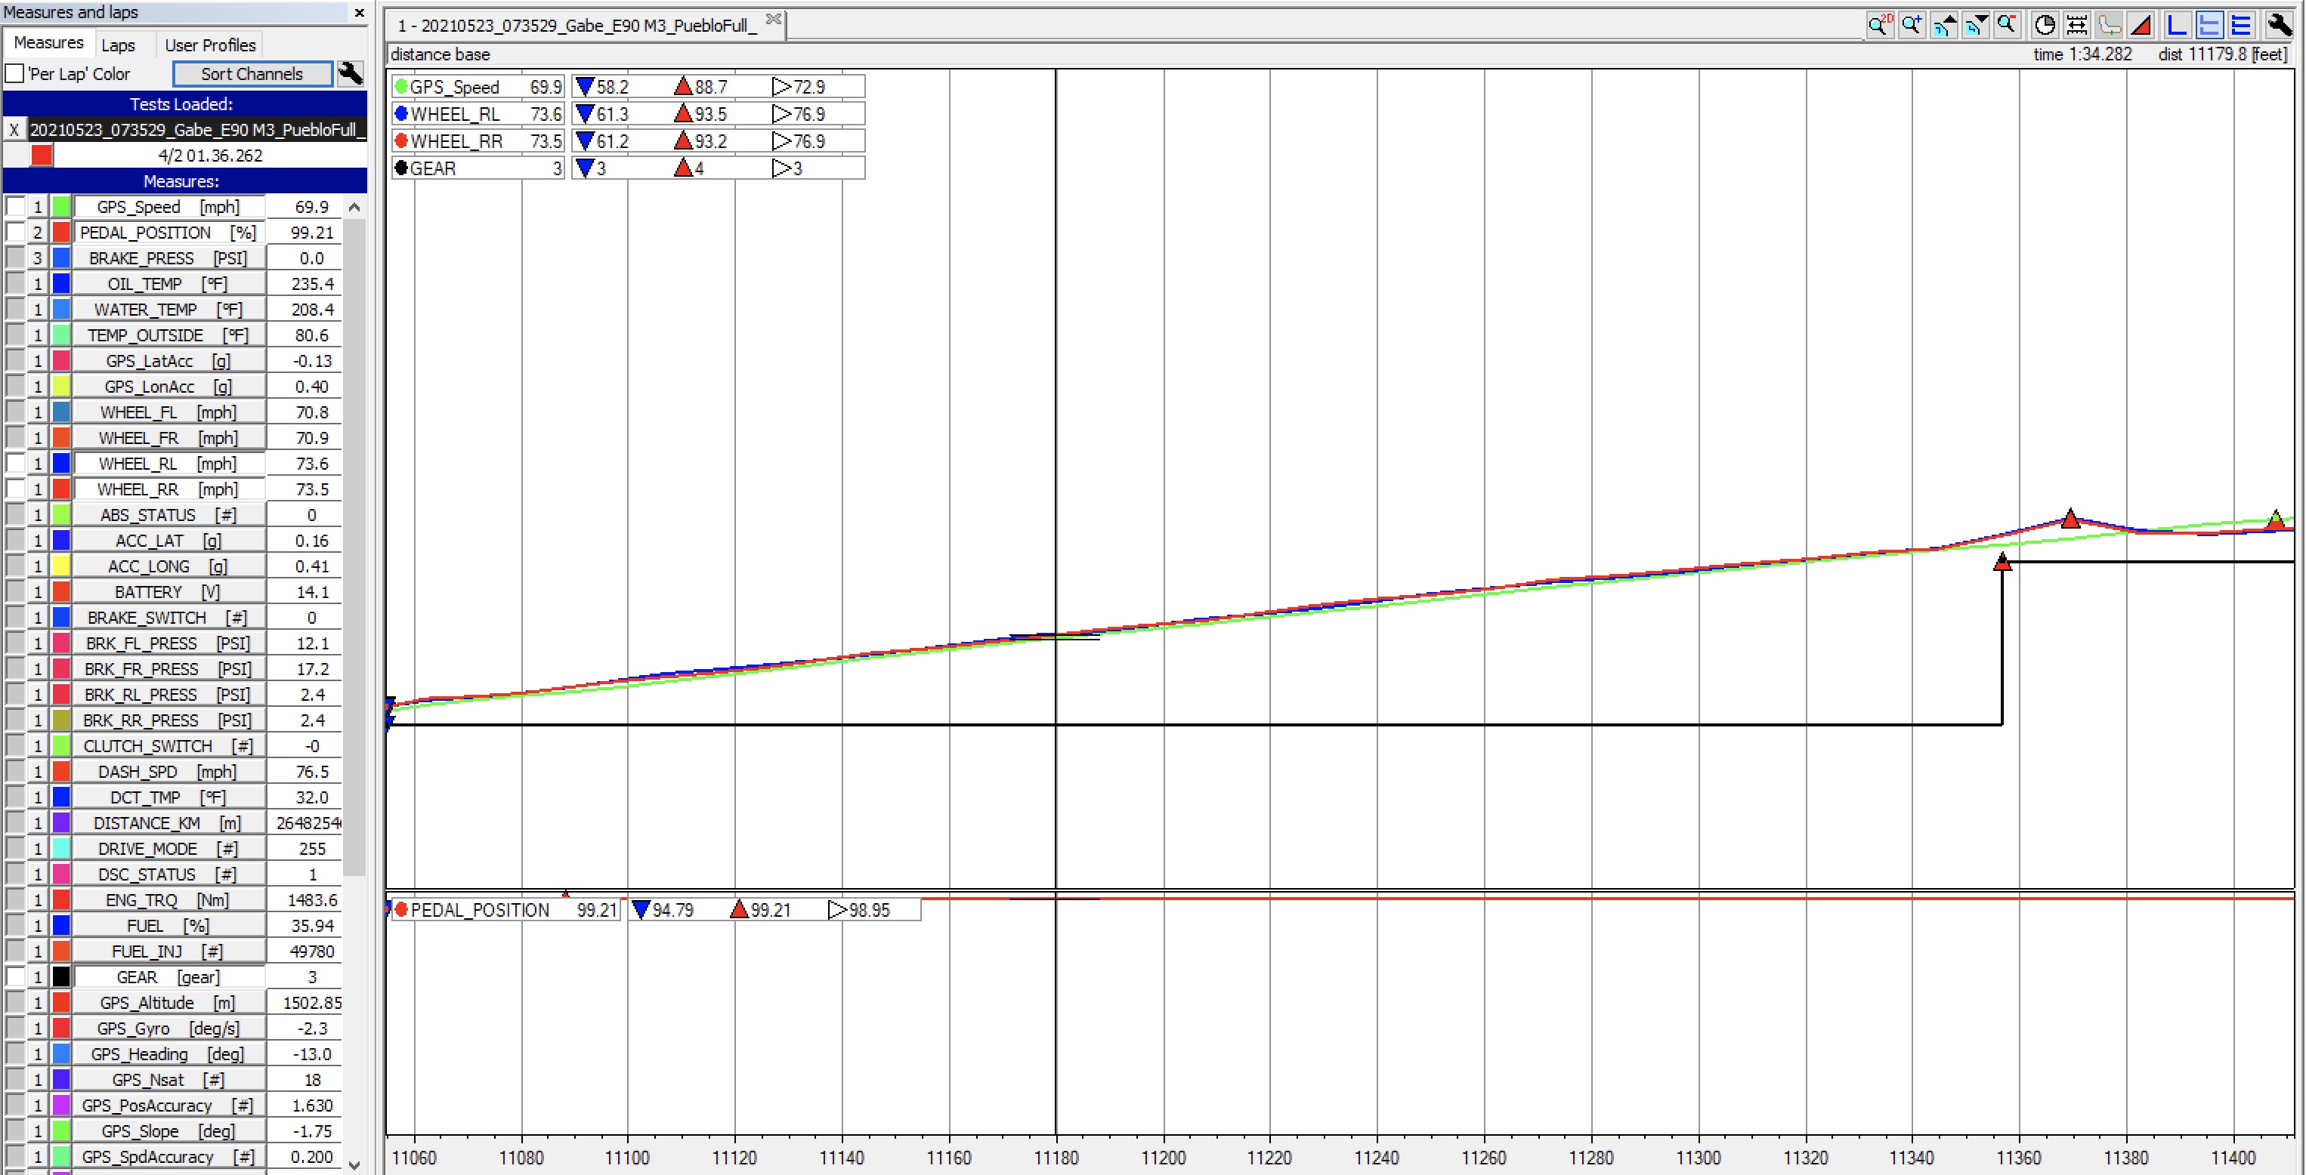2306x1175 pixels.
Task: Toggle the PEDAL_POSITION measure checkbox
Action: (x=15, y=233)
